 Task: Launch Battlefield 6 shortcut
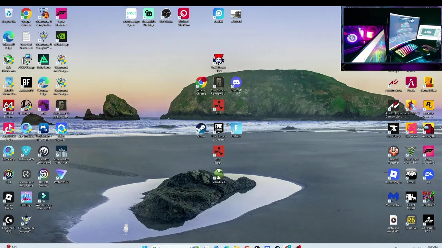pos(26,84)
